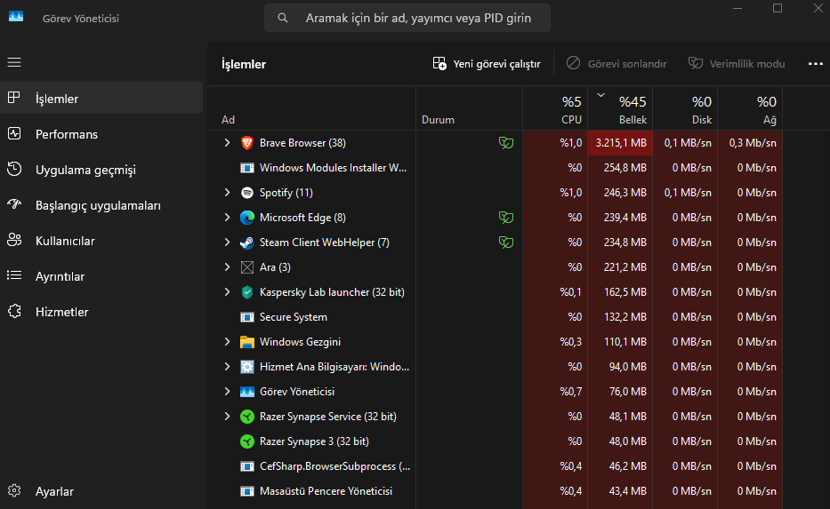Open the Performans tab in sidebar
The width and height of the screenshot is (830, 509).
tap(67, 134)
